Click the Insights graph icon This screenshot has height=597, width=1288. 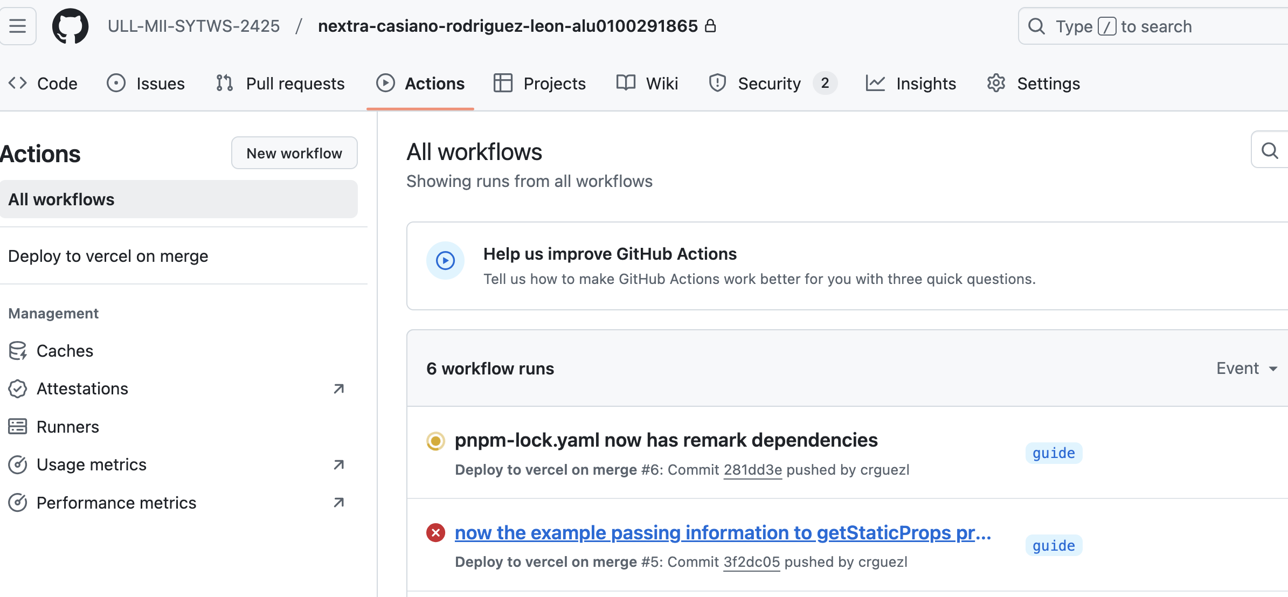click(875, 83)
